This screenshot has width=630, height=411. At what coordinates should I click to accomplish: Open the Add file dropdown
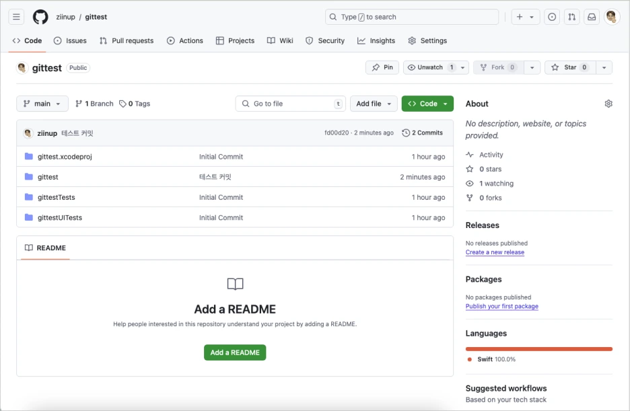pyautogui.click(x=374, y=104)
